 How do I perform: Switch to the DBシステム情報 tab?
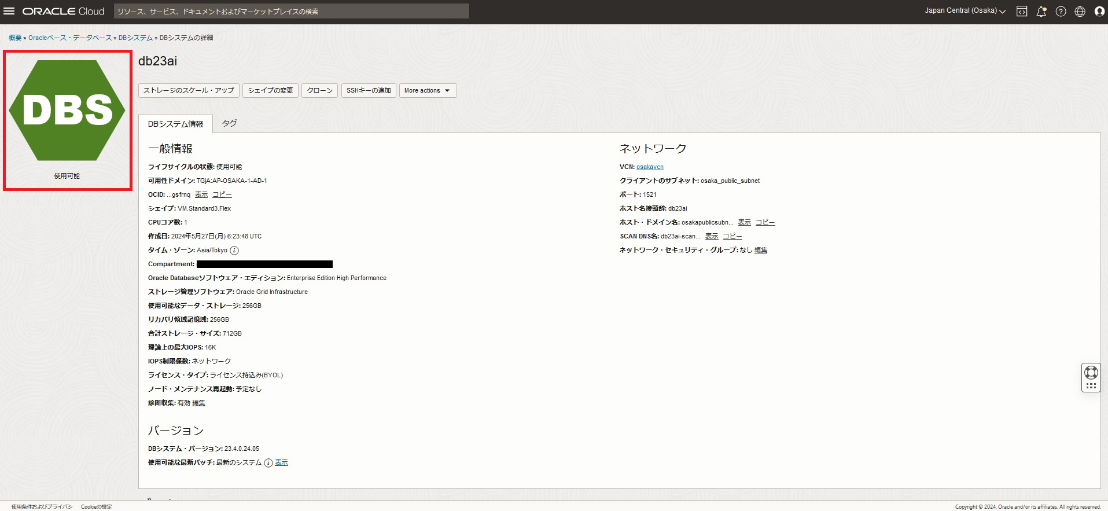pyautogui.click(x=175, y=124)
